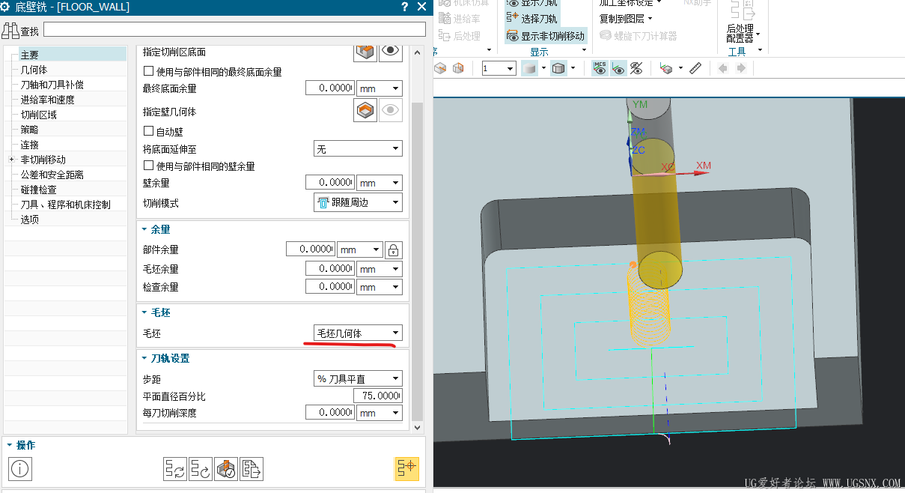Toggle the highlighted display tool path button

(x=406, y=468)
